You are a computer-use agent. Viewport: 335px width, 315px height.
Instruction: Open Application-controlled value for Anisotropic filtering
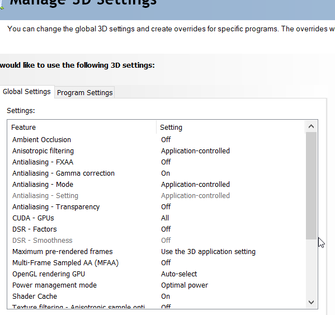[x=195, y=151]
